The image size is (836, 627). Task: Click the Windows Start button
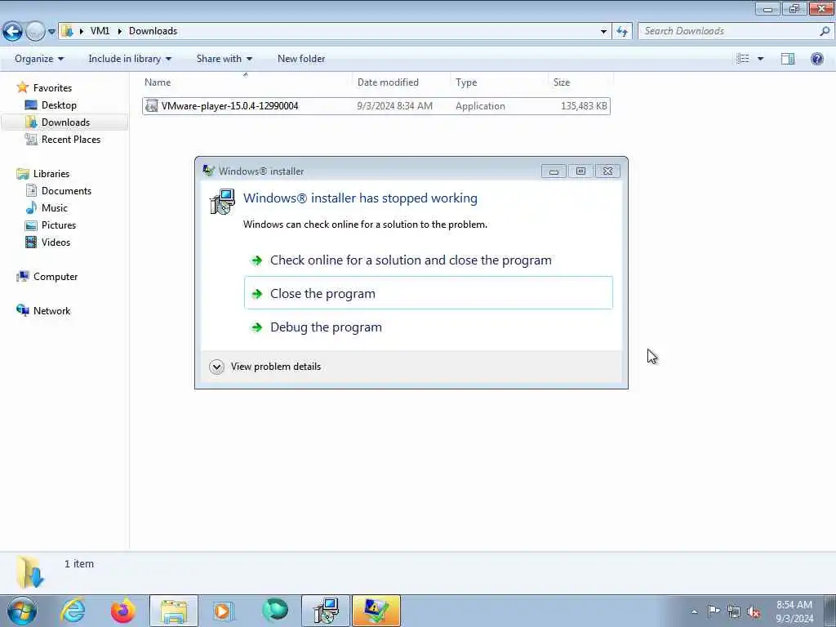tap(22, 611)
